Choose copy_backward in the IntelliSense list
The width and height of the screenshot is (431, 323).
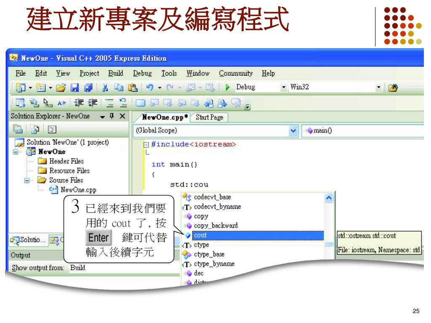(x=216, y=226)
